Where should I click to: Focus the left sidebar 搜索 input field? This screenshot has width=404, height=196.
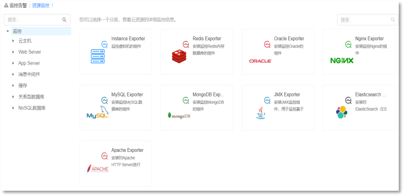click(37, 20)
